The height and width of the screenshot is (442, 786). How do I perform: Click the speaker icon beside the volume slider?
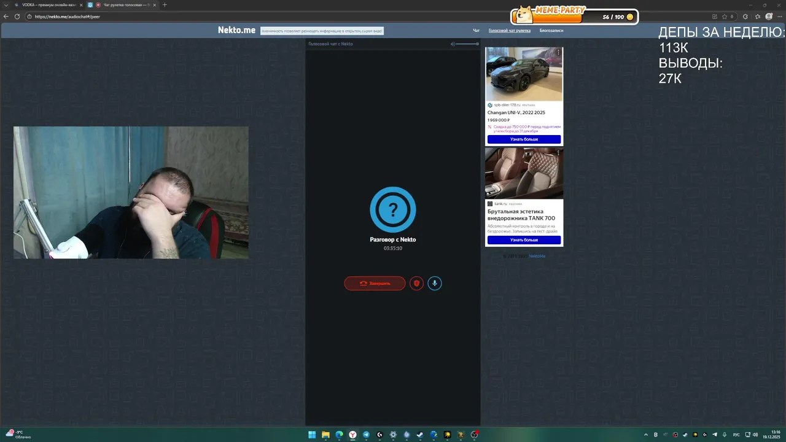coord(453,44)
